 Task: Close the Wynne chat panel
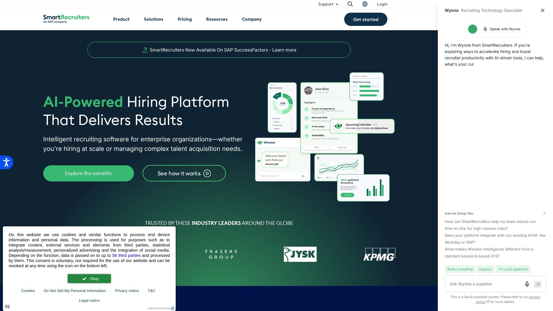543,10
